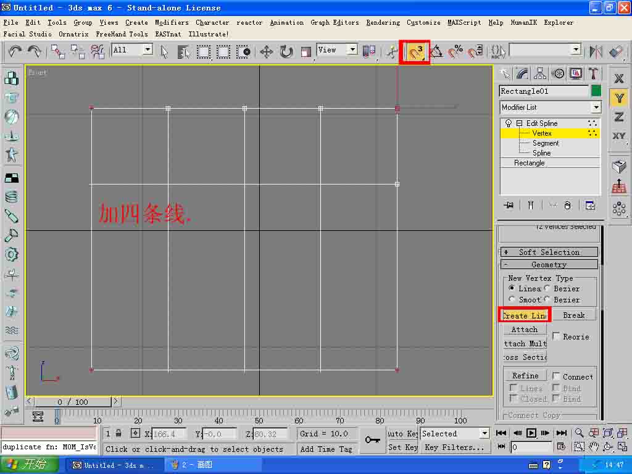This screenshot has width=632, height=474.
Task: Click the Set Key button
Action: [403, 447]
